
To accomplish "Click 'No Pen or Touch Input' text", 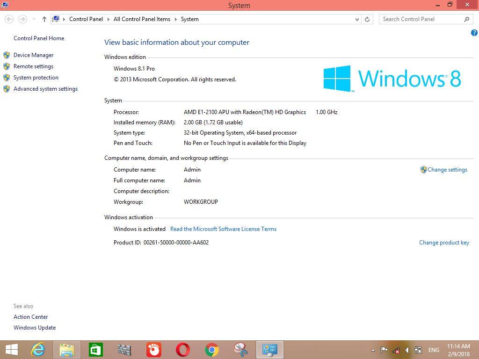I will [x=213, y=143].
